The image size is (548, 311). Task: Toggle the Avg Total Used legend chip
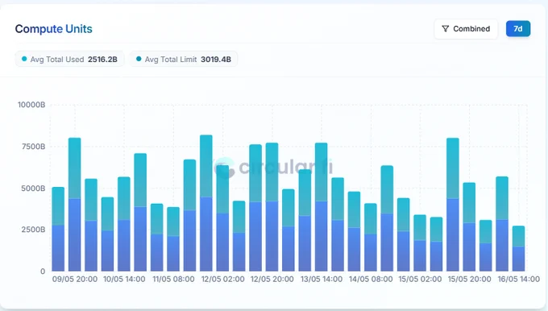69,59
